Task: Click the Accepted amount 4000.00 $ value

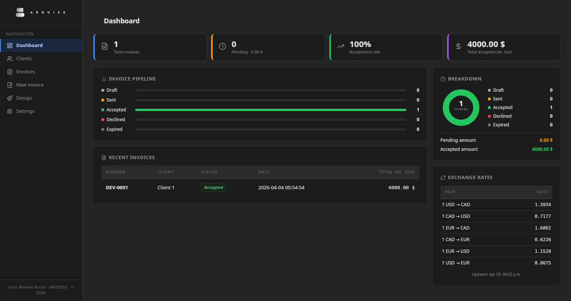Action: pyautogui.click(x=542, y=149)
